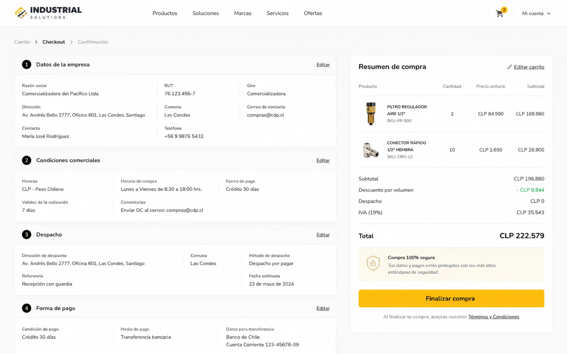The width and height of the screenshot is (567, 354).
Task: Click step 4 circle for Forma de pago
Action: pyautogui.click(x=26, y=308)
